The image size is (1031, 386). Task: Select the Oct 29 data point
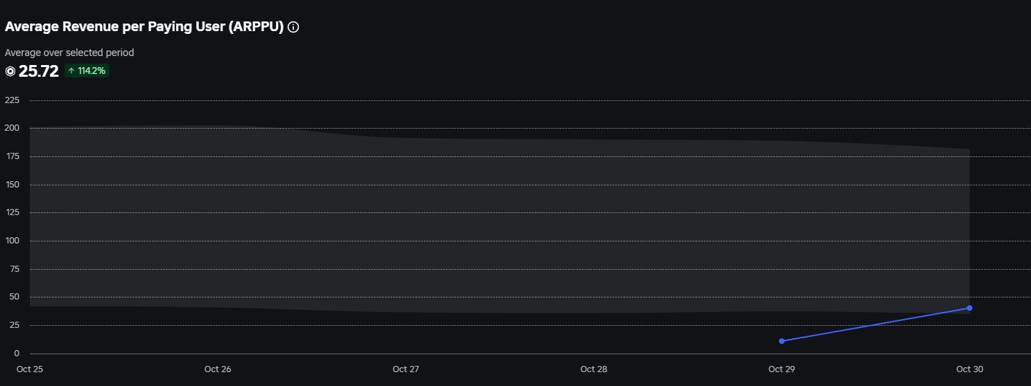point(781,341)
